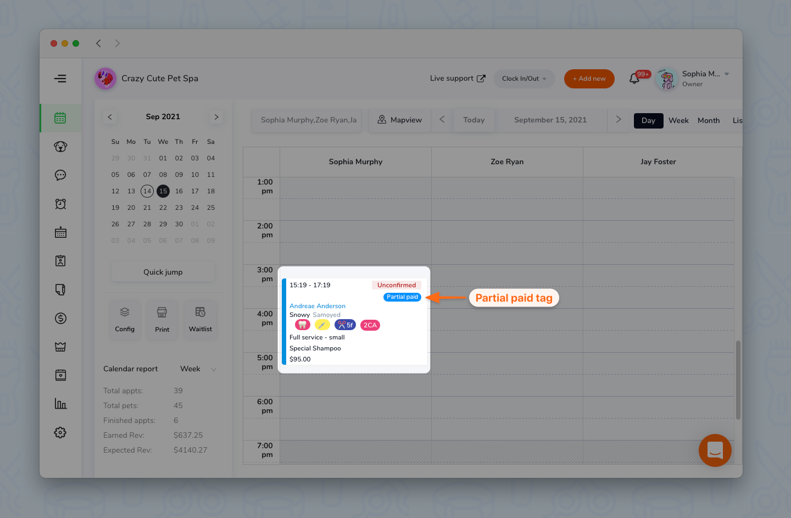
Task: Click Expected Rev value $4140.27
Action: coord(190,450)
